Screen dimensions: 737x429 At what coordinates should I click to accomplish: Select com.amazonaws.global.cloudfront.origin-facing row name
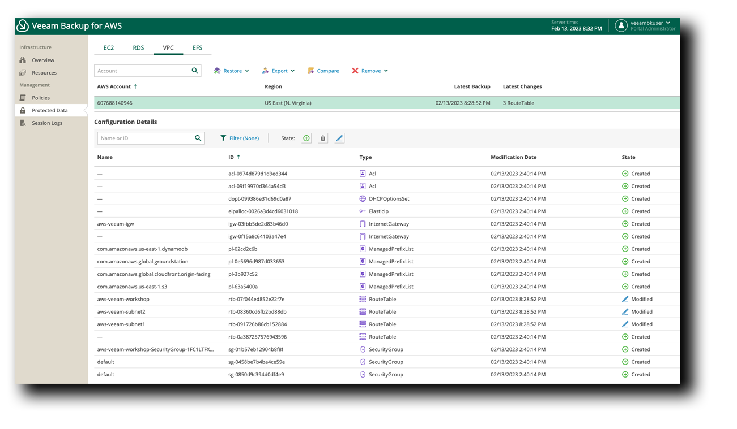154,274
